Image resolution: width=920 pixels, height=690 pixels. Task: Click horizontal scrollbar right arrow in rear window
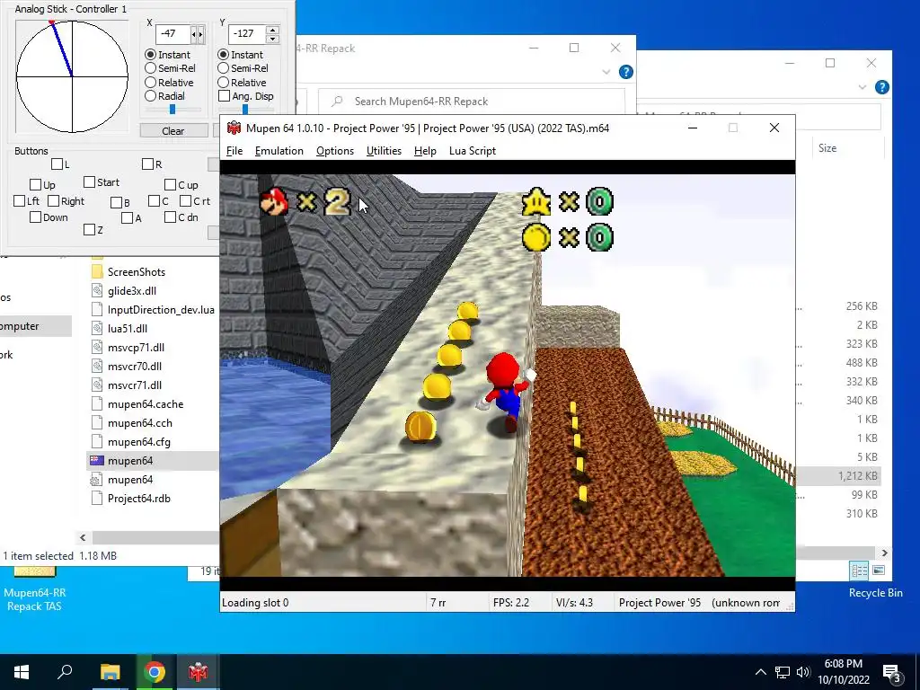coord(884,553)
